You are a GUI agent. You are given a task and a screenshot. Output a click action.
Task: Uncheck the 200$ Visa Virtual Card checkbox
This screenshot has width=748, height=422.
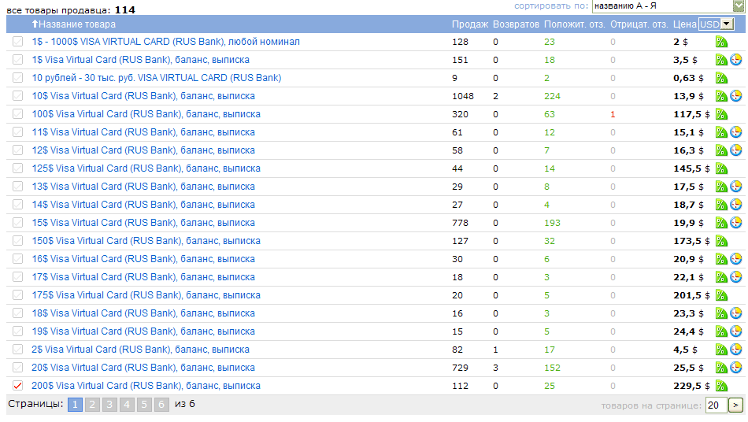18,386
